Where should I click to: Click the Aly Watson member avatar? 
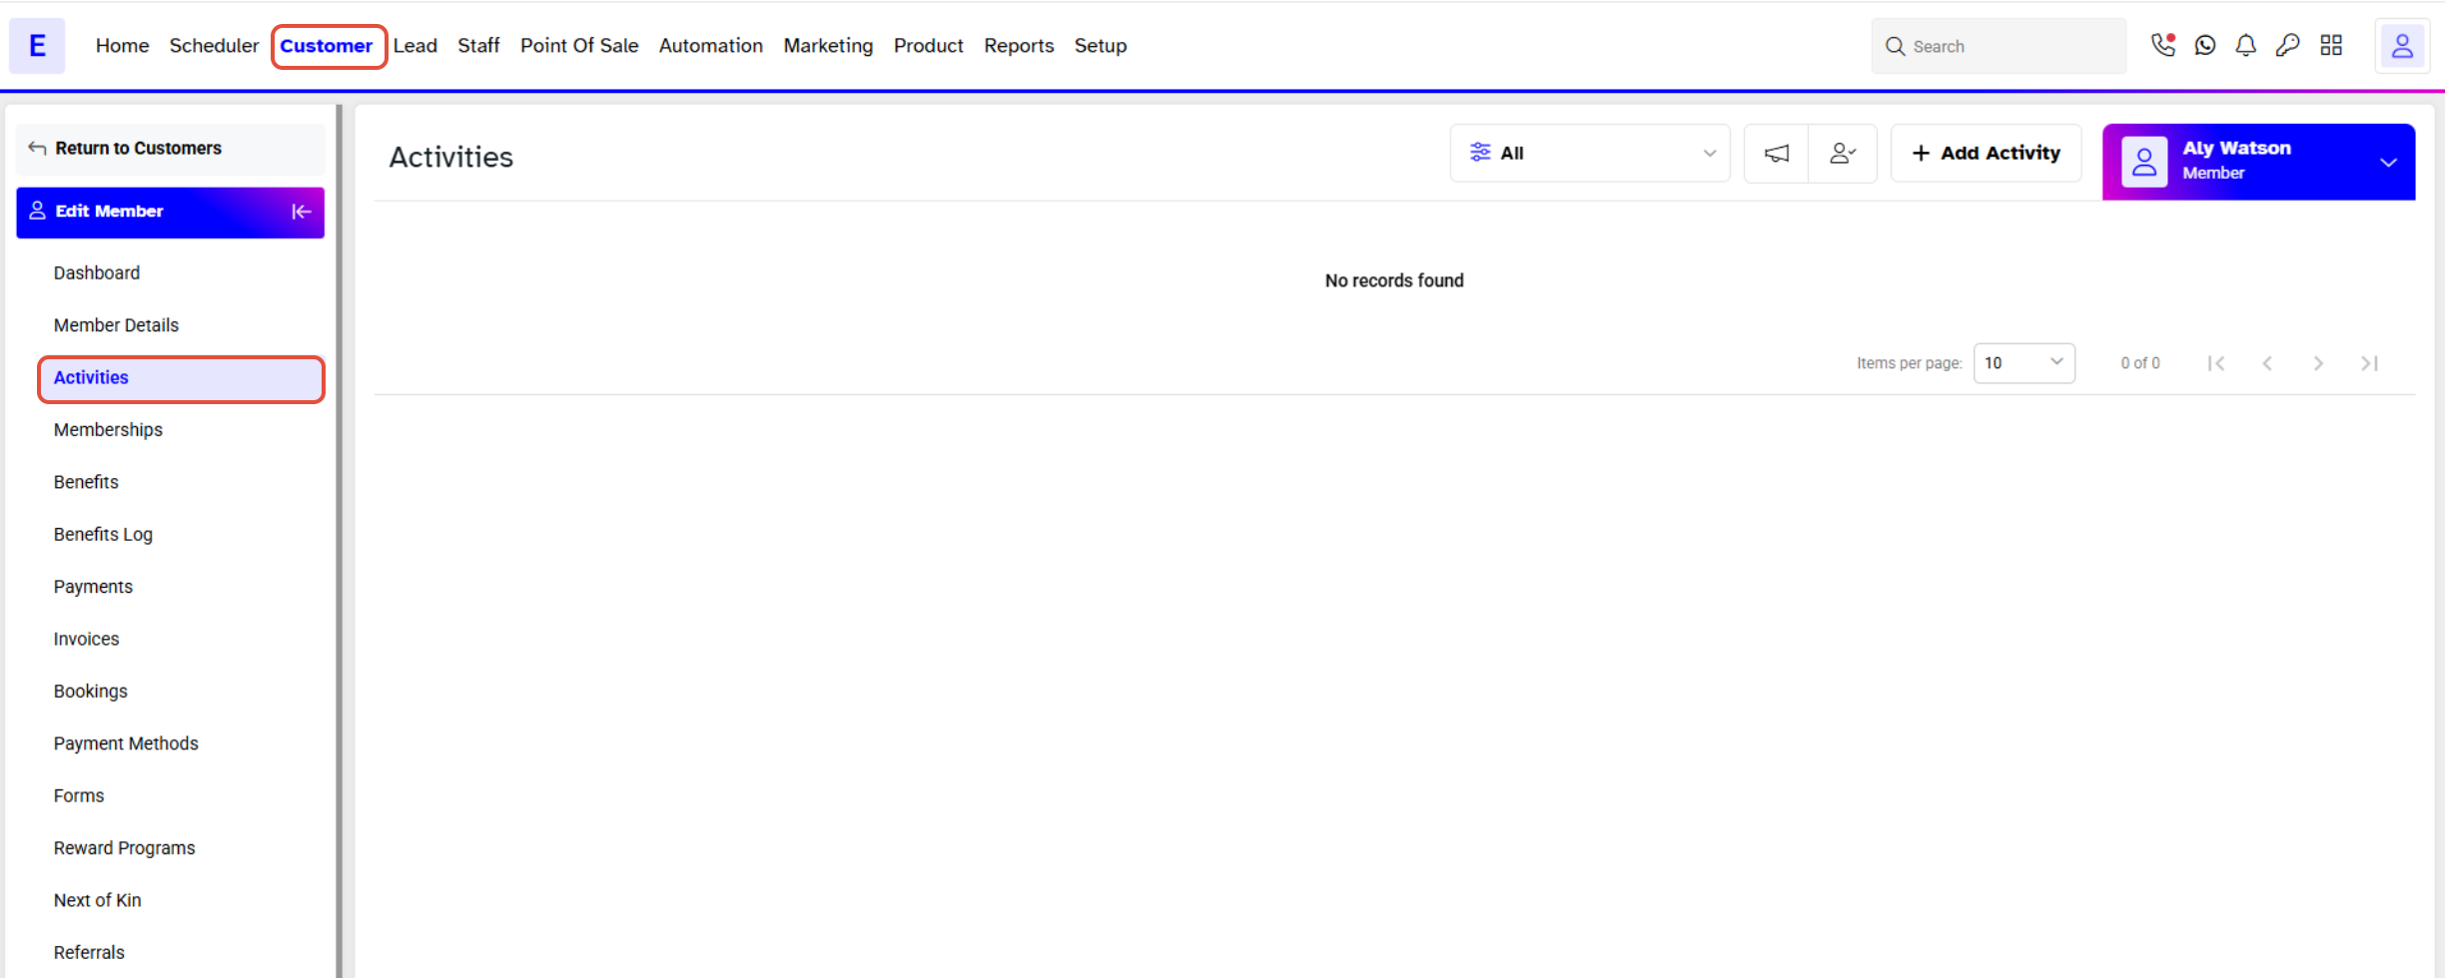(2144, 162)
